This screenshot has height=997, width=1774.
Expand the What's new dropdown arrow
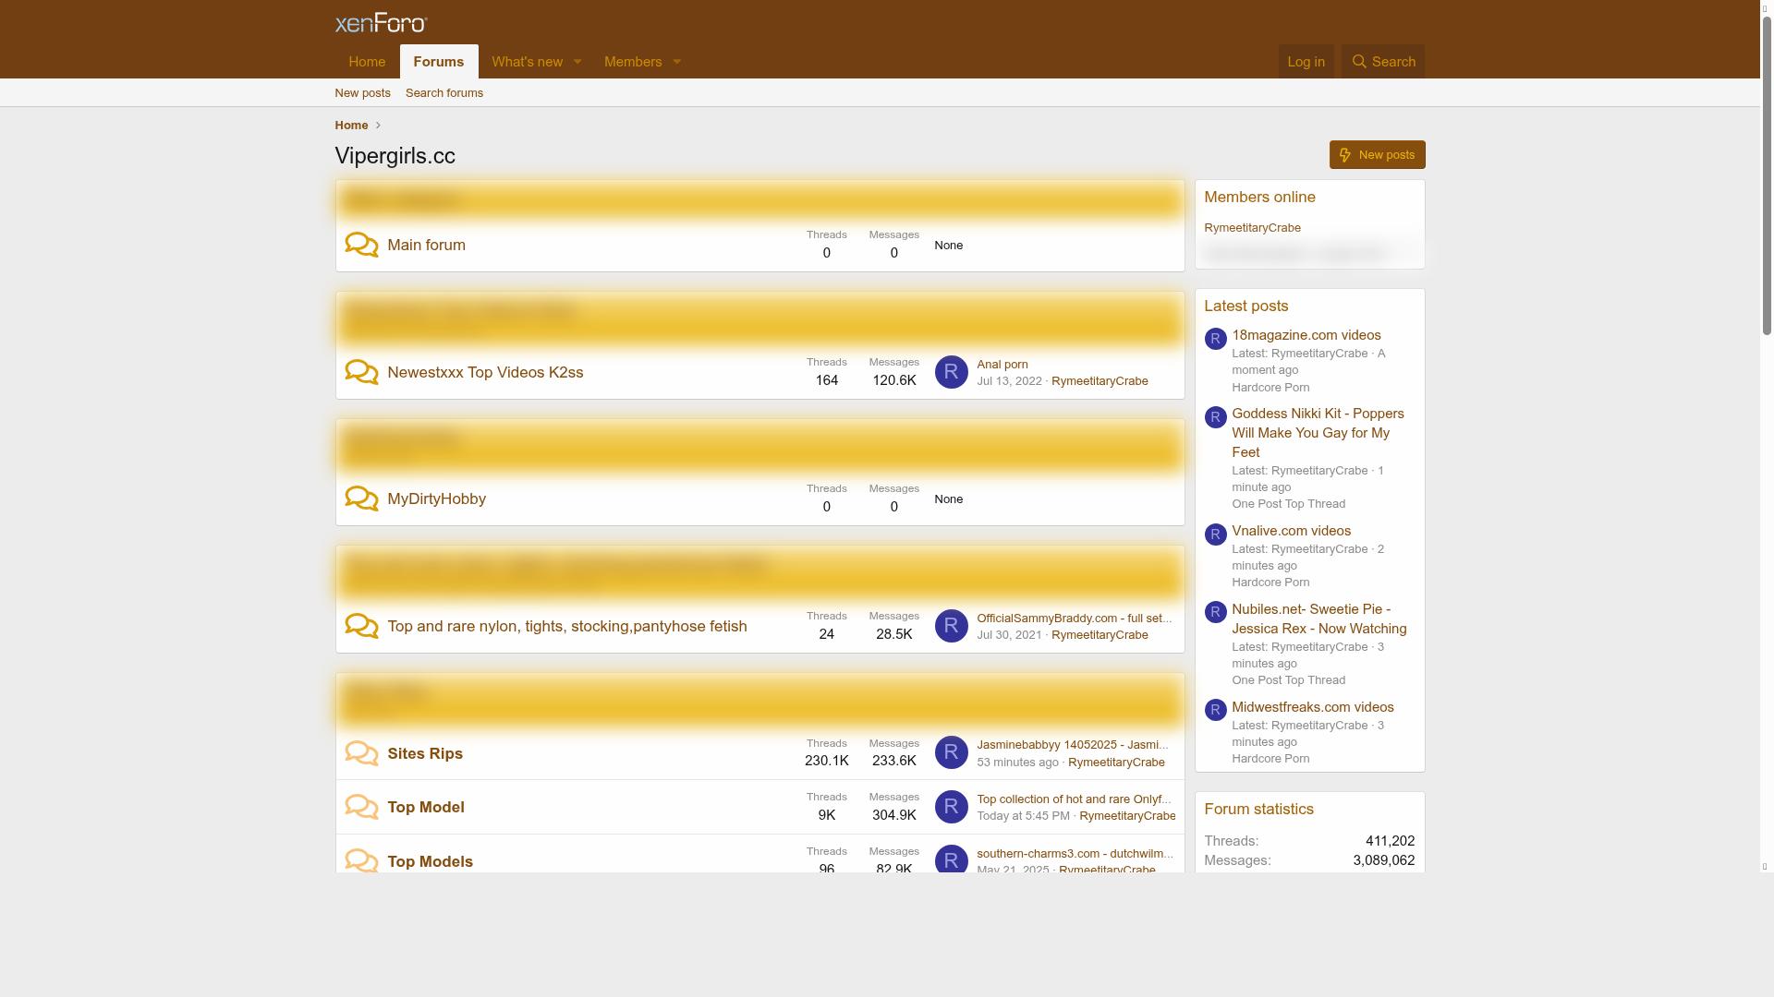[x=577, y=62]
